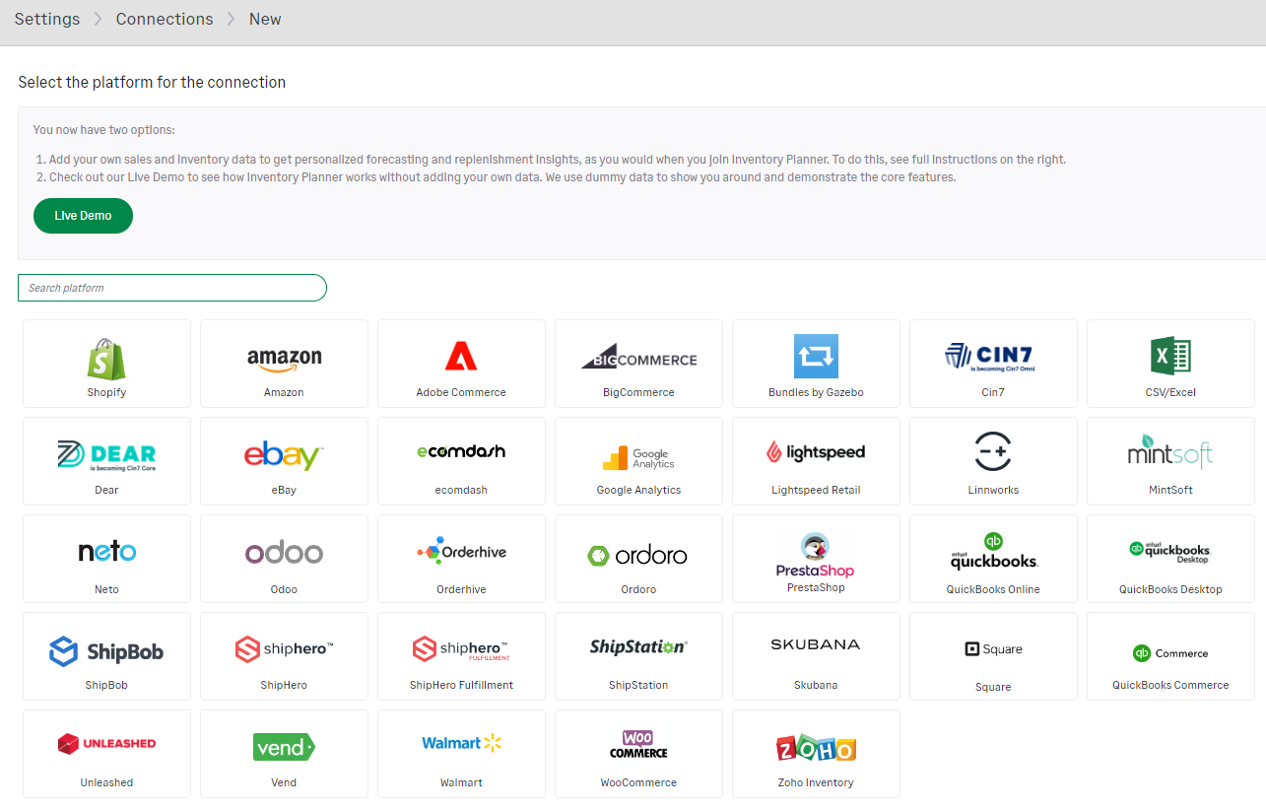Select the Ordoro platform logo
The image size is (1266, 809).
[x=638, y=556]
